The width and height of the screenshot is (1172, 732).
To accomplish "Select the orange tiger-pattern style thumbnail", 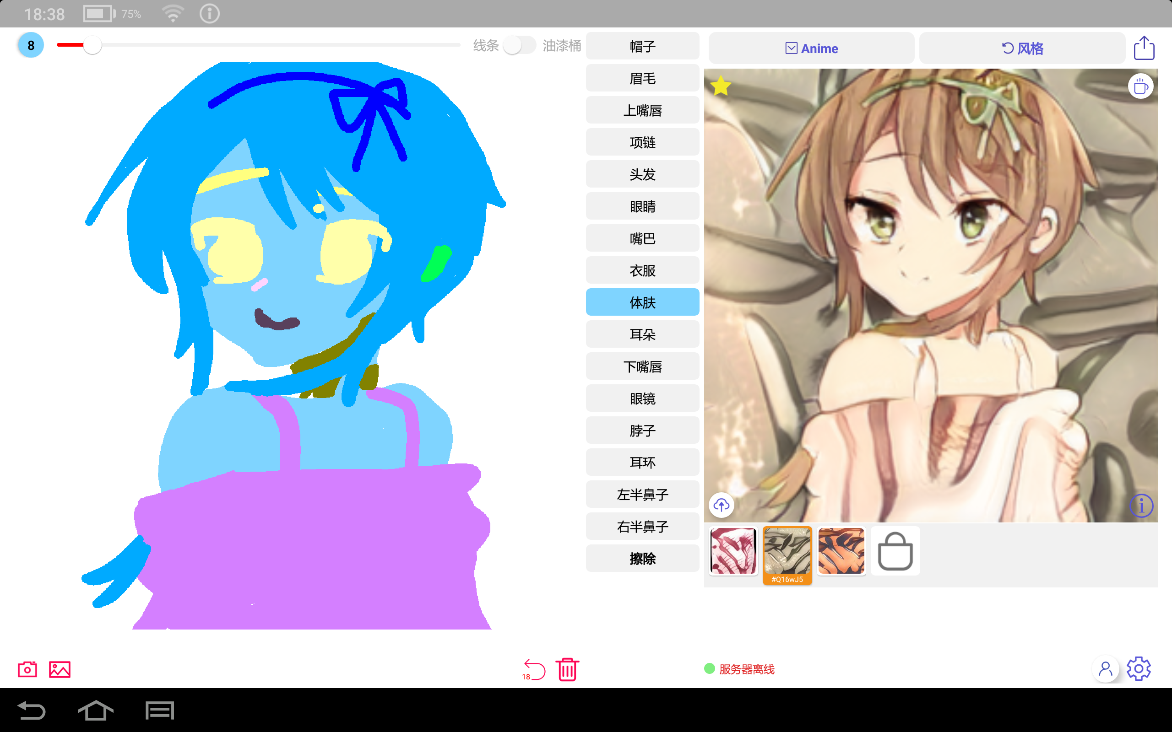I will (841, 551).
